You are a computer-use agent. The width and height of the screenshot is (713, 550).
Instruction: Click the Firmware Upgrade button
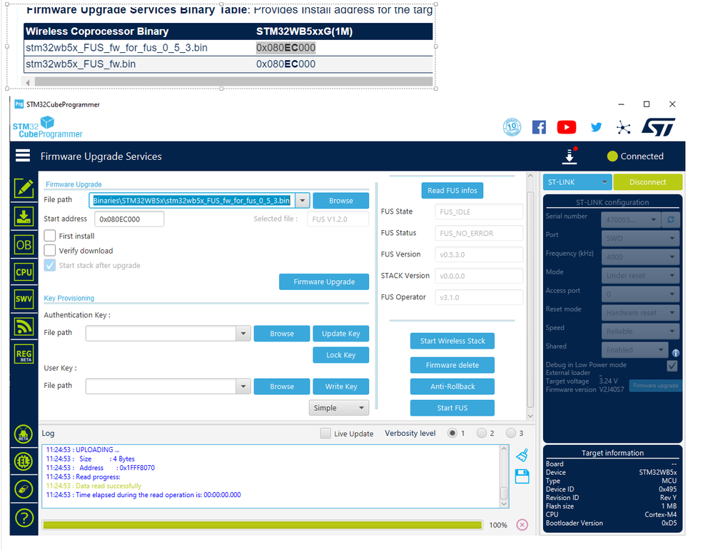pos(324,281)
